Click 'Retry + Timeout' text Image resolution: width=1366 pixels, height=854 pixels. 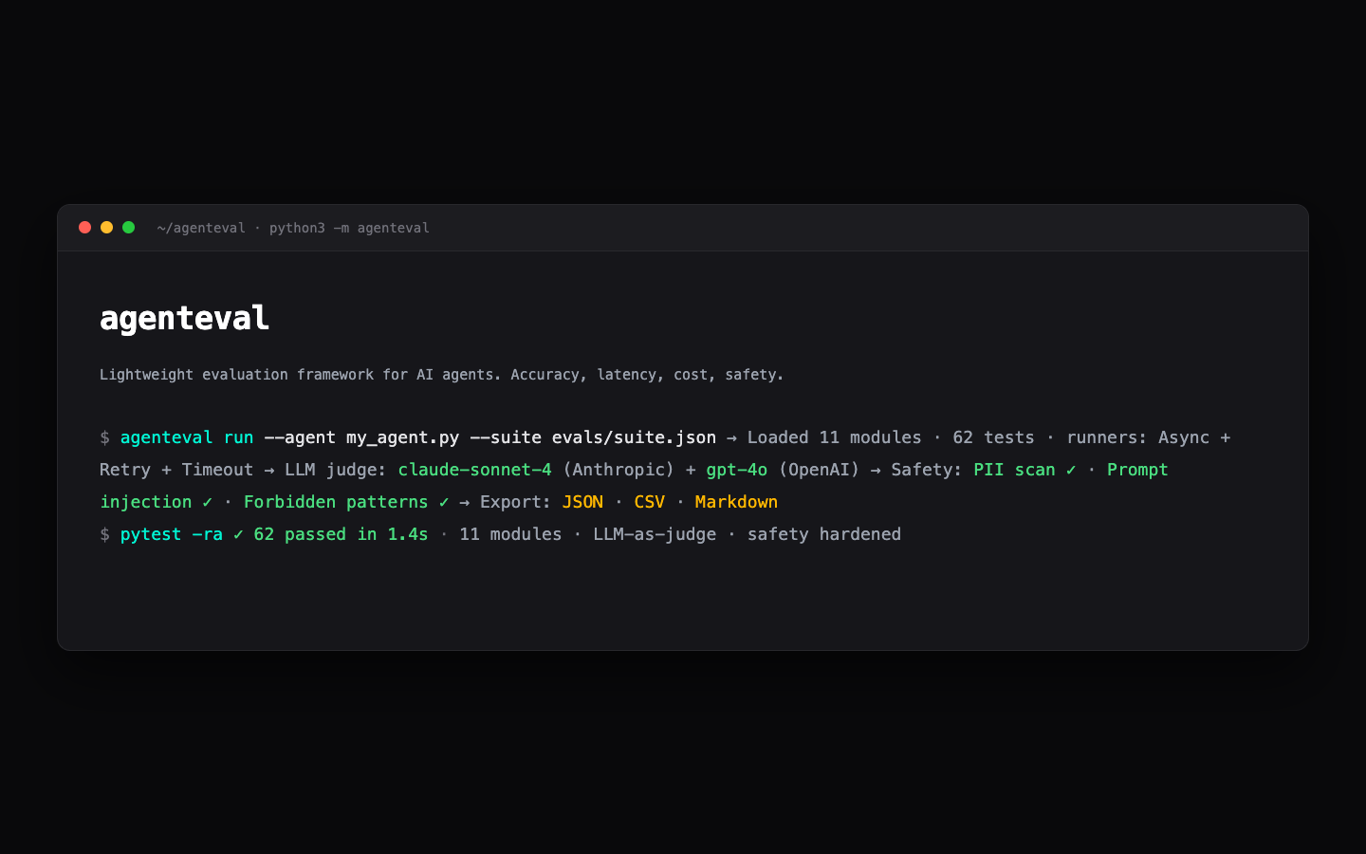(x=176, y=470)
